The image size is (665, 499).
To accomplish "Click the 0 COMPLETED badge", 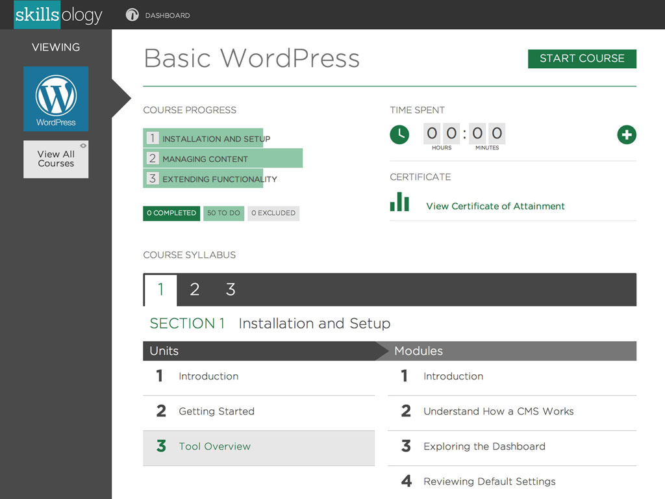I will coord(171,213).
